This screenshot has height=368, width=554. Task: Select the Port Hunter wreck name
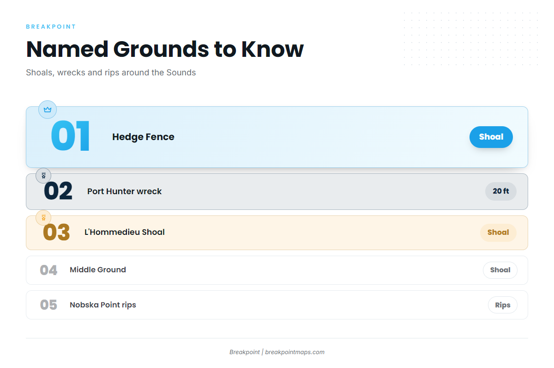pyautogui.click(x=125, y=191)
